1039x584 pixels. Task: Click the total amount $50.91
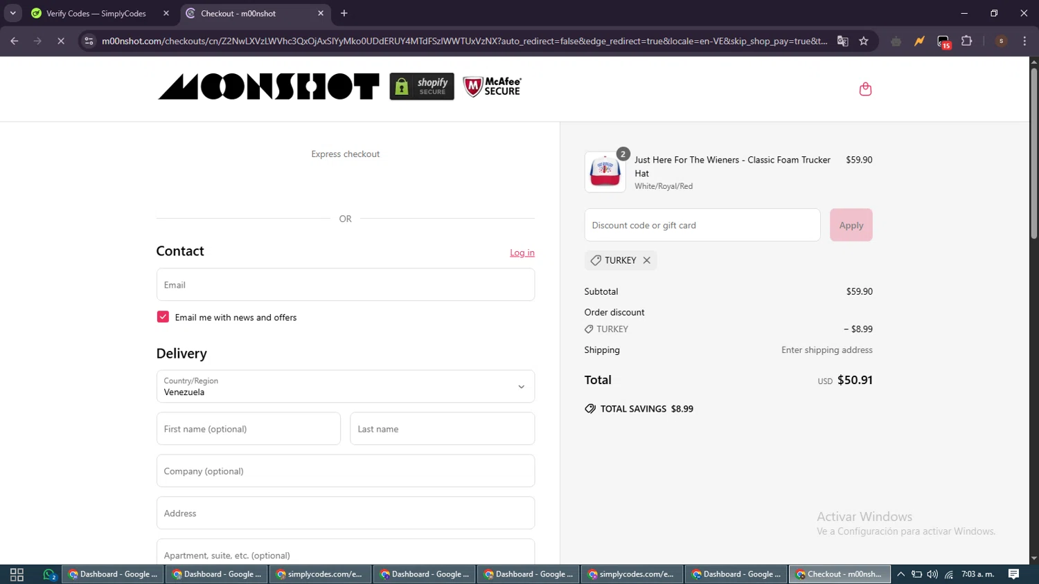coord(855,380)
